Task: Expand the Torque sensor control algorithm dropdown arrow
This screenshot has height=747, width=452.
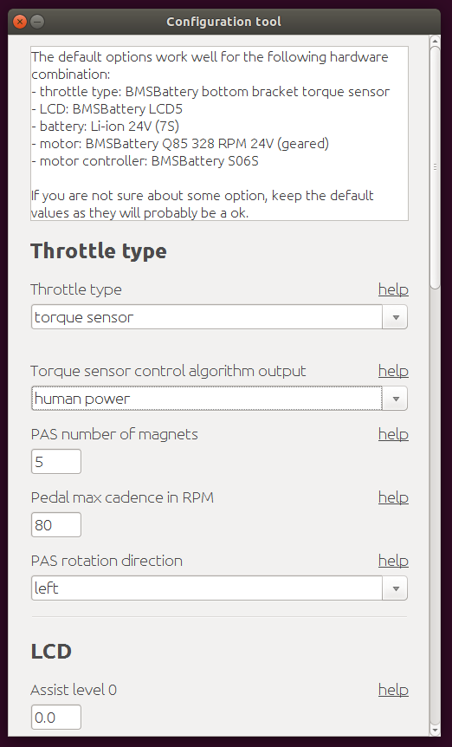Action: [395, 399]
